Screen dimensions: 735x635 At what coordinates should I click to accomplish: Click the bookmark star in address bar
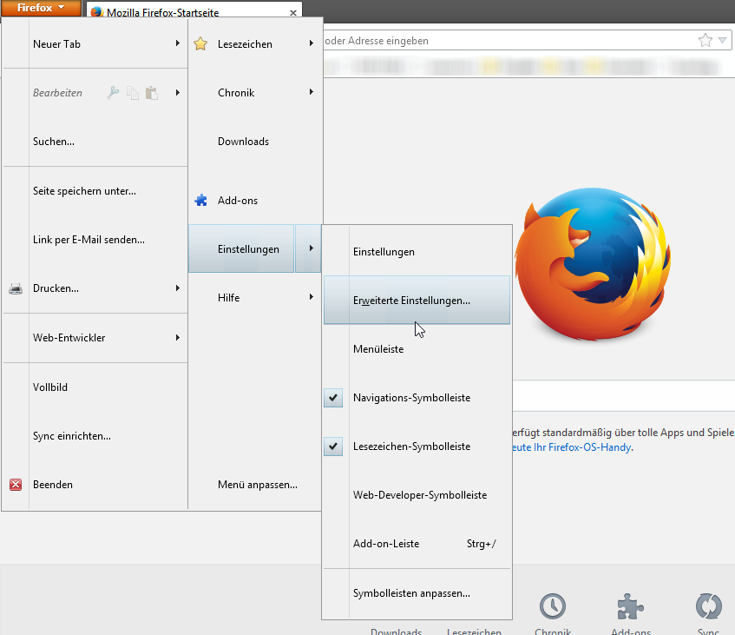[705, 41]
